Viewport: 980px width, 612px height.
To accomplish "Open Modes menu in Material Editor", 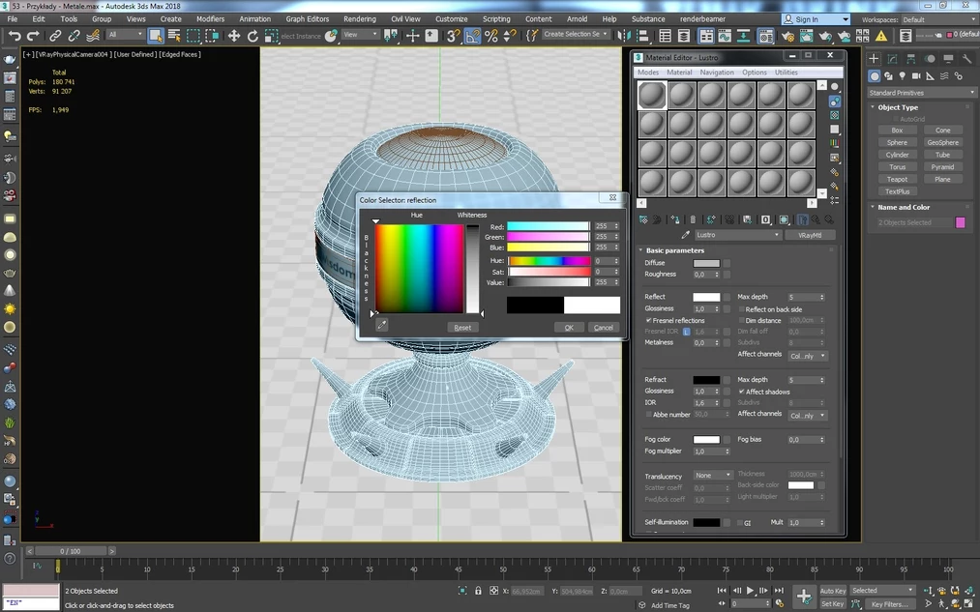I will click(648, 73).
